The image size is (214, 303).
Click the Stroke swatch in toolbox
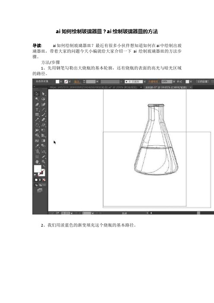42,173
